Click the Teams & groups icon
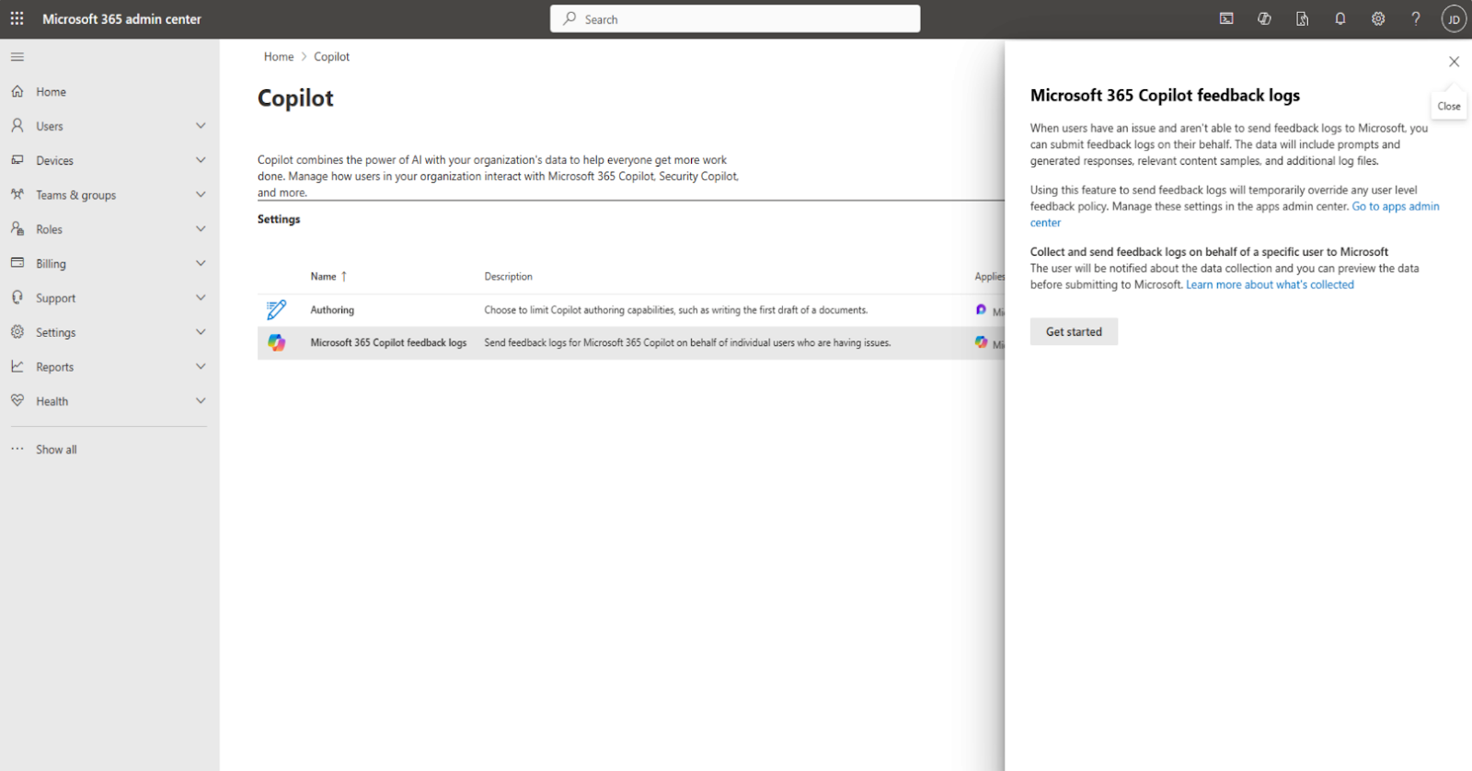 (x=17, y=194)
